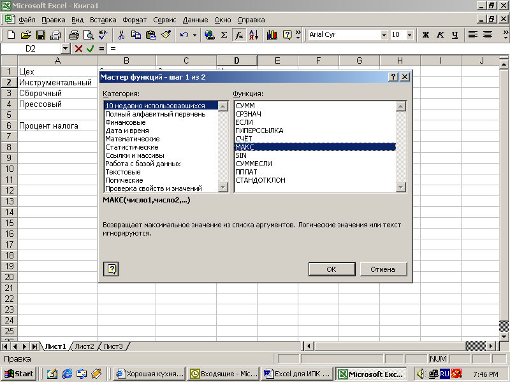Image resolution: width=510 pixels, height=382 pixels.
Task: Switch to the Лист2 sheet tab
Action: pos(84,346)
